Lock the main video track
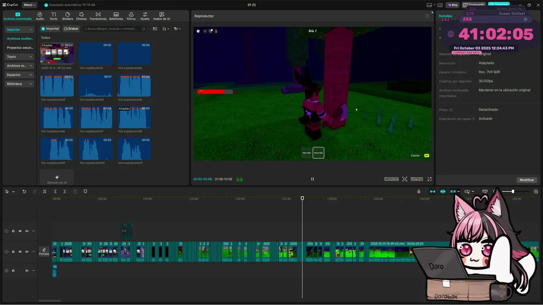Viewport: 543px width, 305px height. [x=13, y=252]
